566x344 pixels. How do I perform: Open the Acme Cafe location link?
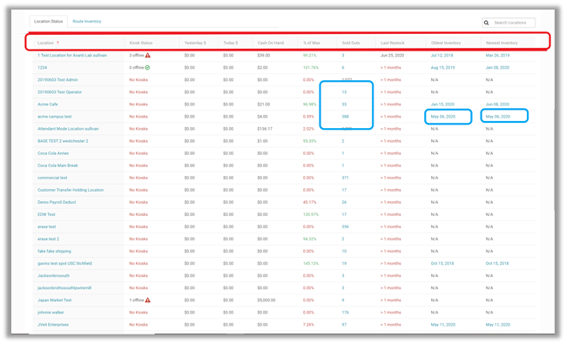(48, 105)
